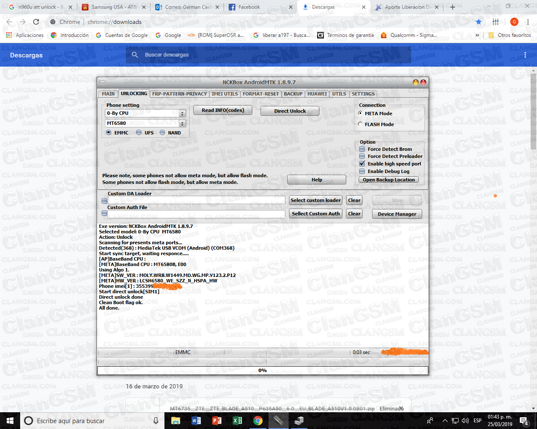The image size is (537, 429).
Task: Click Read INFO(codes) button
Action: (222, 110)
